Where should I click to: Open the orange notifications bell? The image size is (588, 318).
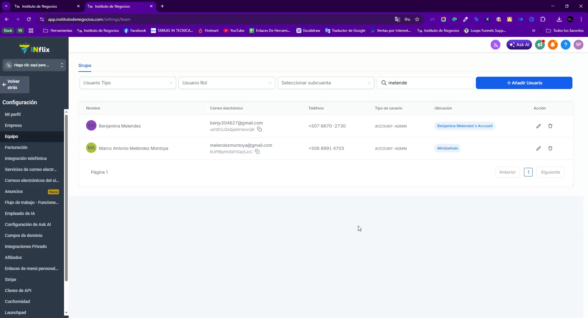click(x=553, y=45)
